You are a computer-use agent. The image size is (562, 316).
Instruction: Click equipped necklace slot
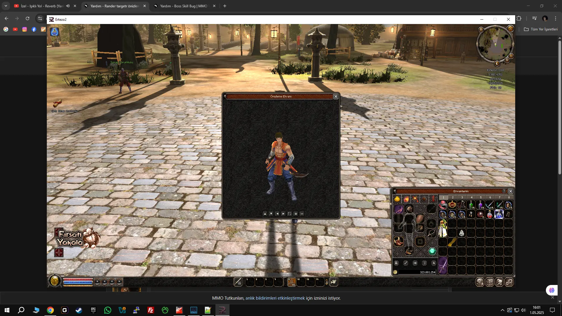(431, 233)
